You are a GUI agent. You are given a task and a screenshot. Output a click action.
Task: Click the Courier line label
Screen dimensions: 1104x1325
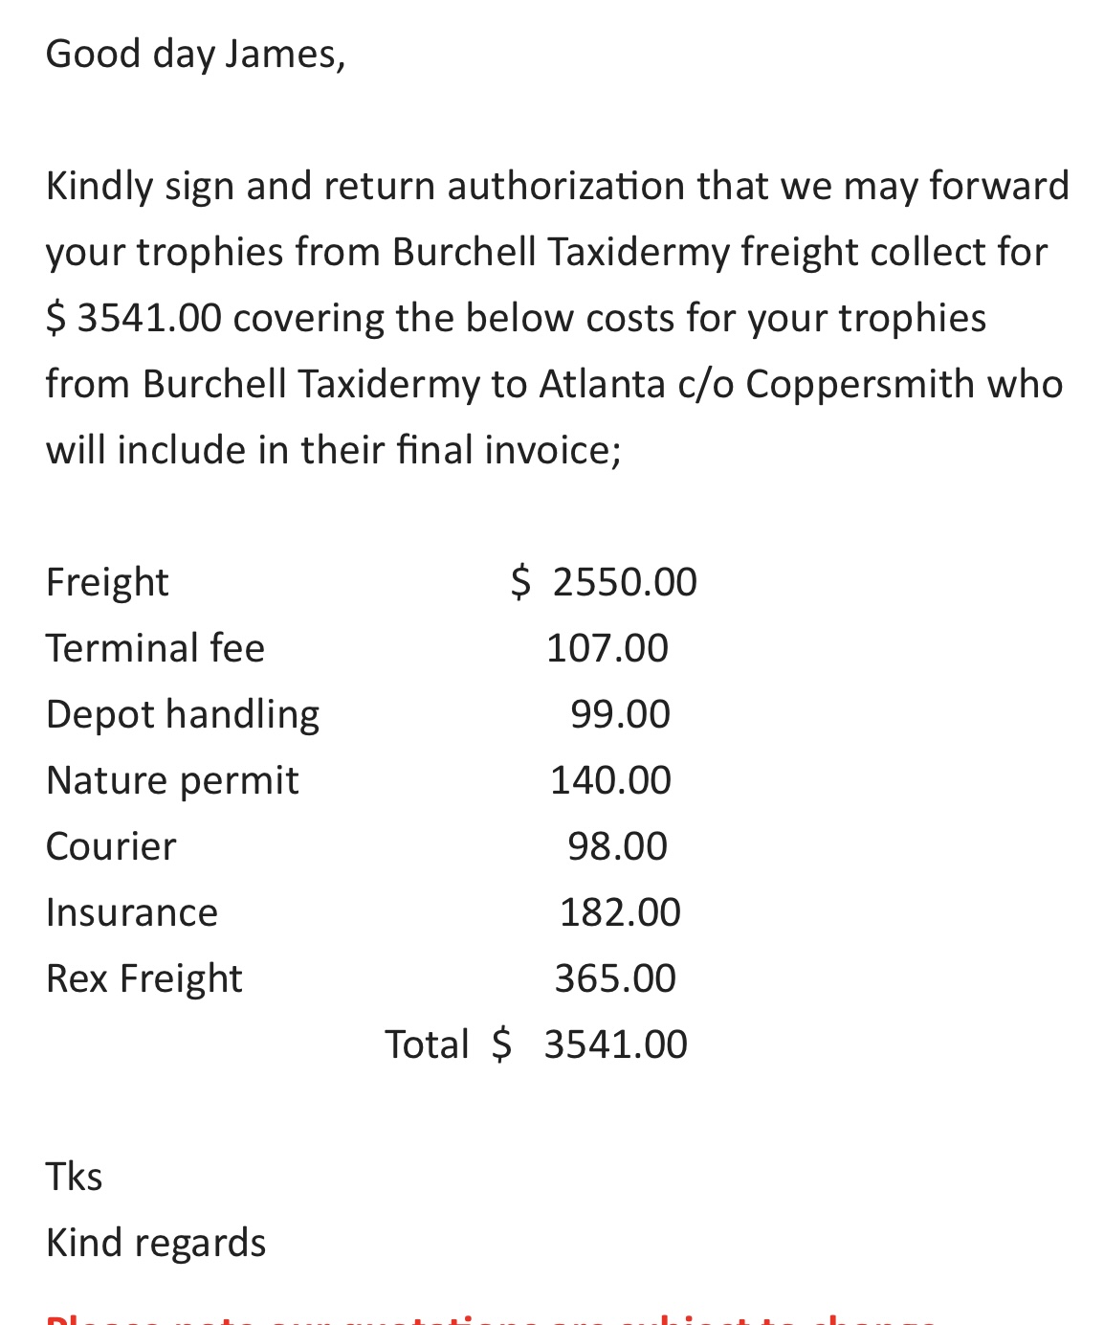[x=111, y=847]
